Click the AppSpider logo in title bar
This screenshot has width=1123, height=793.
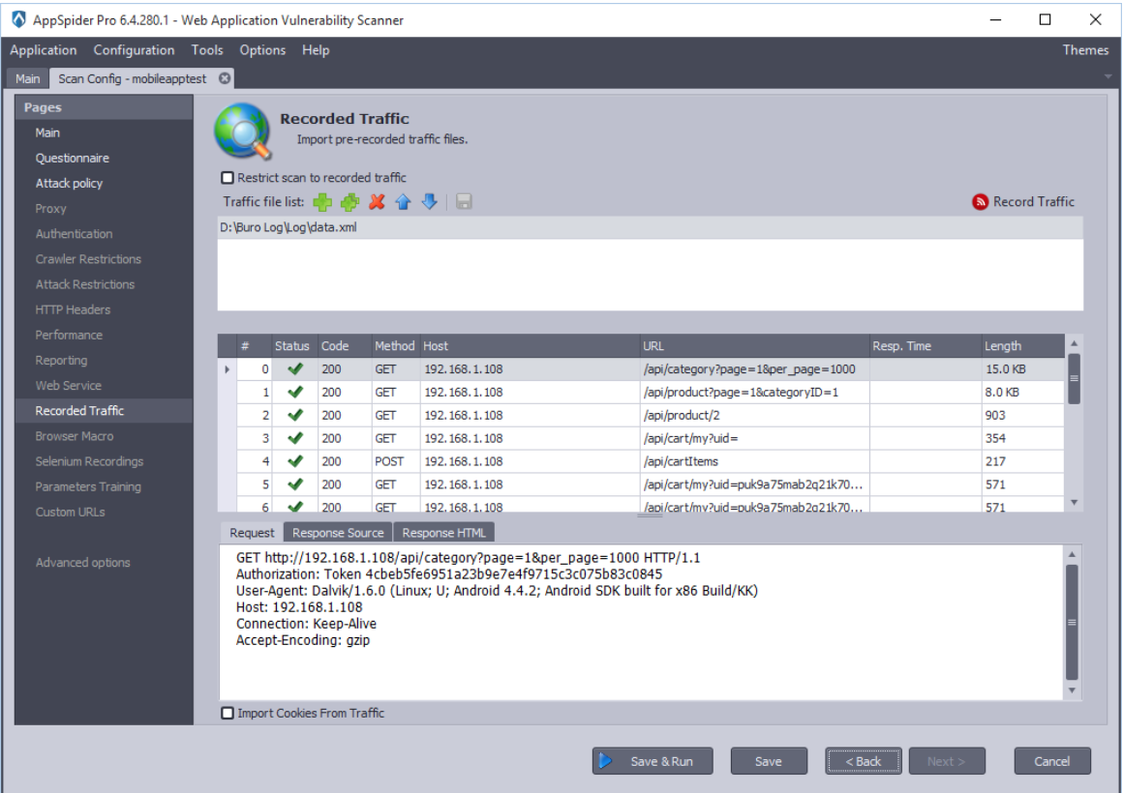18,19
